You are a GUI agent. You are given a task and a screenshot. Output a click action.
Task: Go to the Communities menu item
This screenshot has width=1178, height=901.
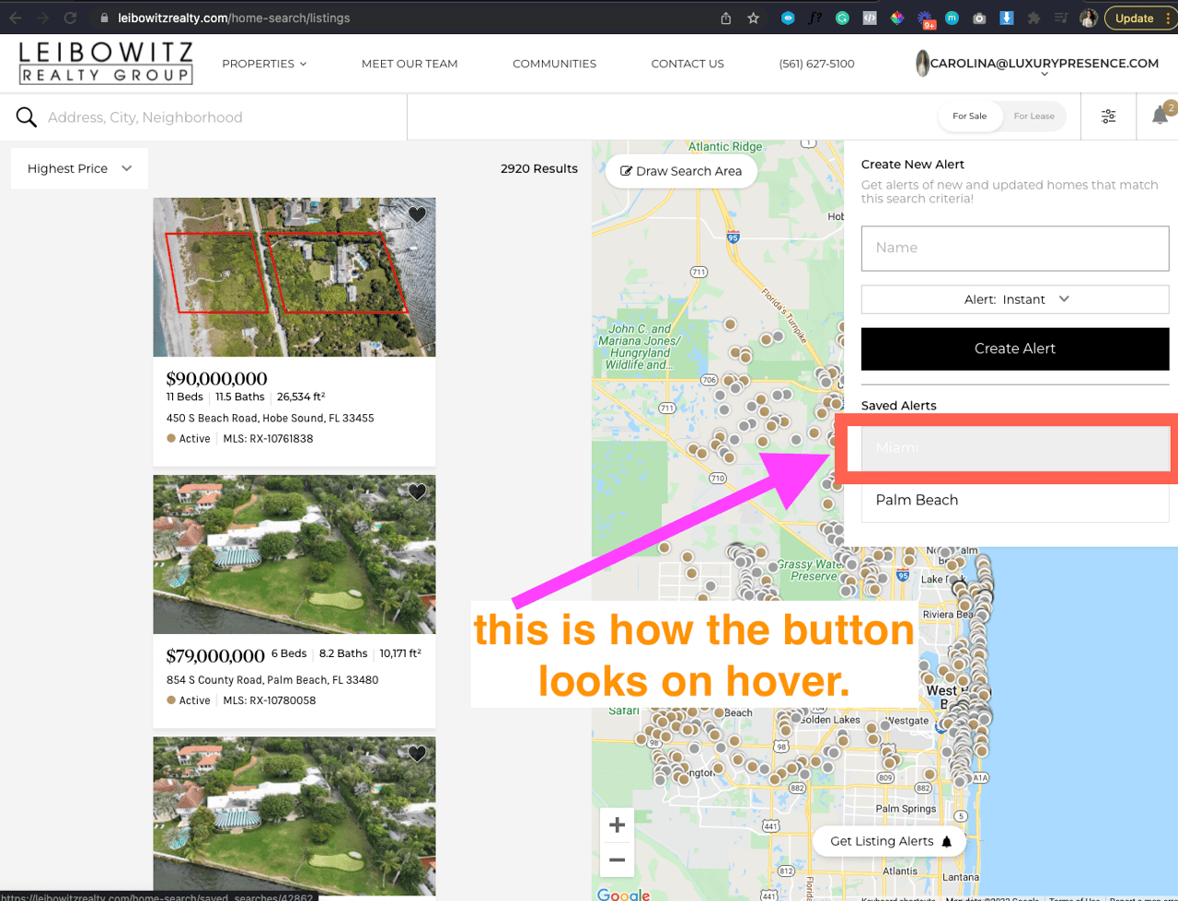(x=554, y=64)
